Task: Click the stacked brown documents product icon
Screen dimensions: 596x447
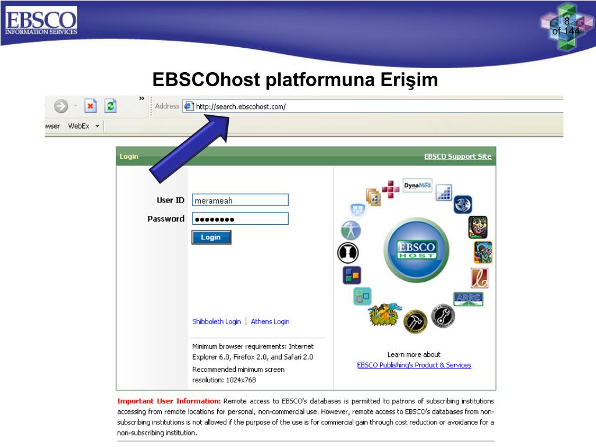Action: coord(373,197)
